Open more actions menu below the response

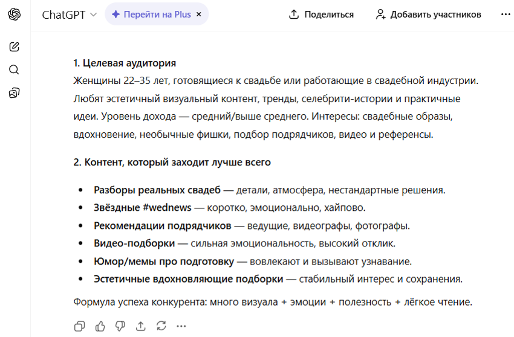(x=181, y=326)
